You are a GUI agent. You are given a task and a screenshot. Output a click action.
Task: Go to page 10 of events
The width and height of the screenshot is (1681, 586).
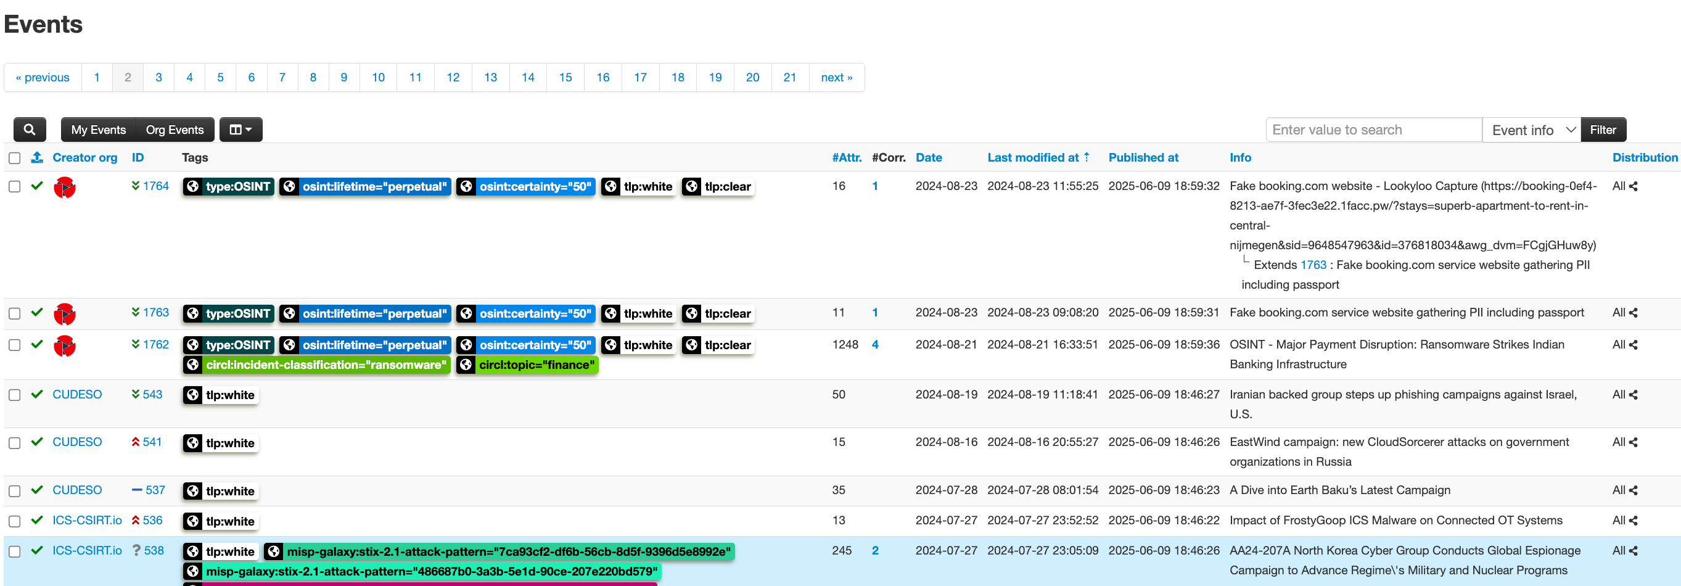(379, 77)
